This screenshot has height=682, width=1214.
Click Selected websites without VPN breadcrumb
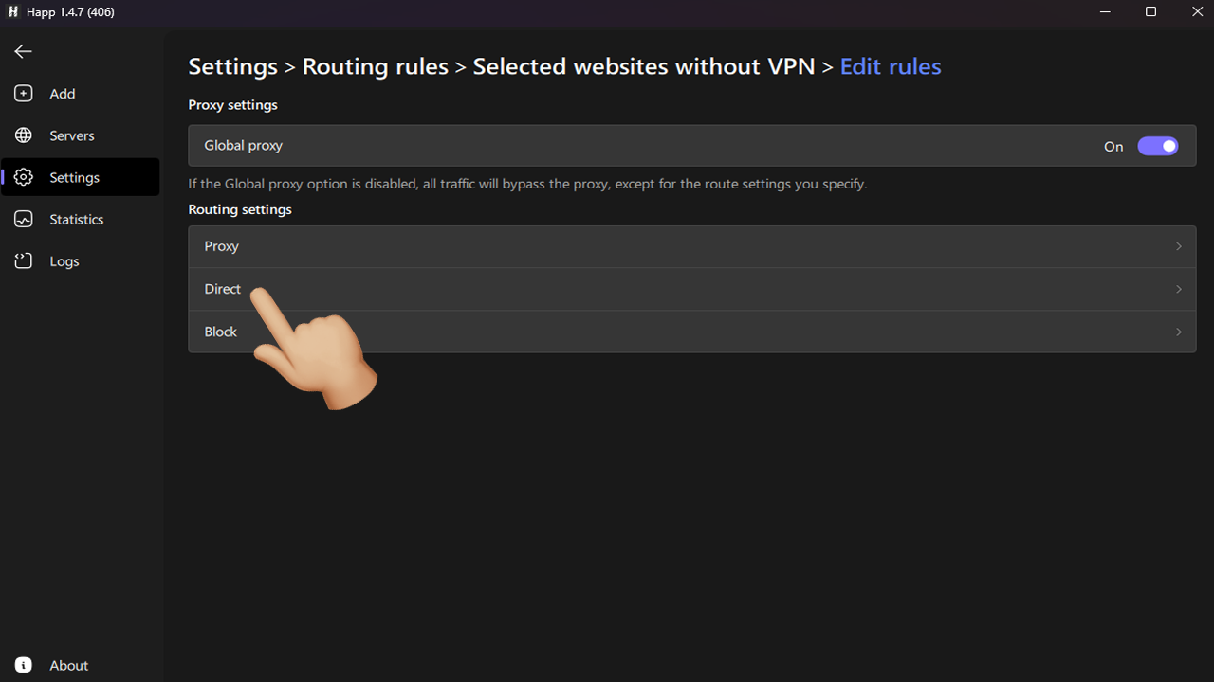[x=643, y=66]
